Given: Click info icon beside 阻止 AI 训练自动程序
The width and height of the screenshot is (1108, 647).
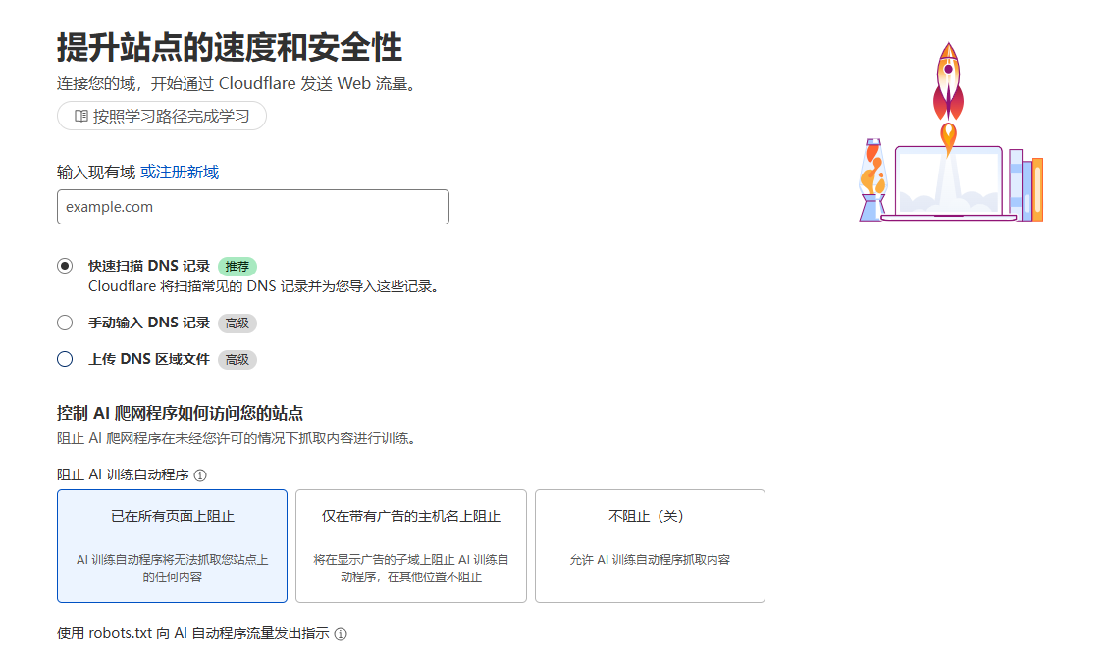Looking at the screenshot, I should tap(200, 475).
